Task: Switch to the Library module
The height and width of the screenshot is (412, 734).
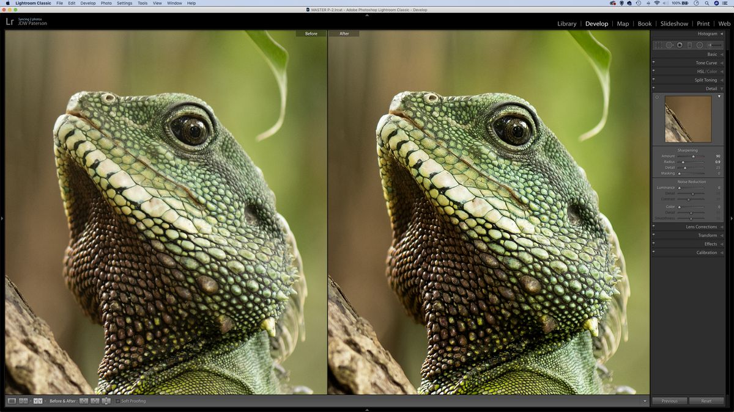Action: [x=566, y=23]
